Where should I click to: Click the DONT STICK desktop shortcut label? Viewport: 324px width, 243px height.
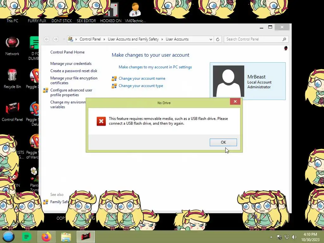(62, 21)
